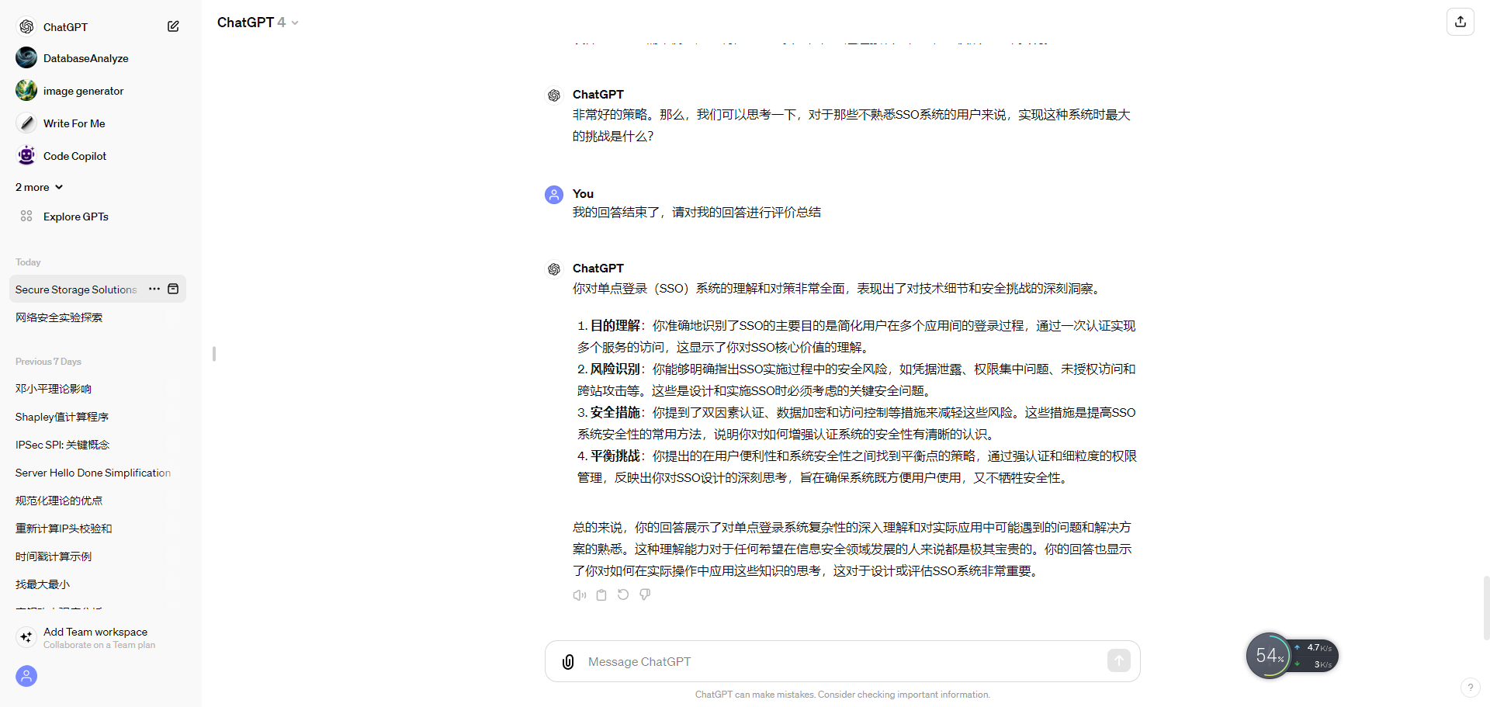Click the bold 安全措施 list heading

(615, 413)
